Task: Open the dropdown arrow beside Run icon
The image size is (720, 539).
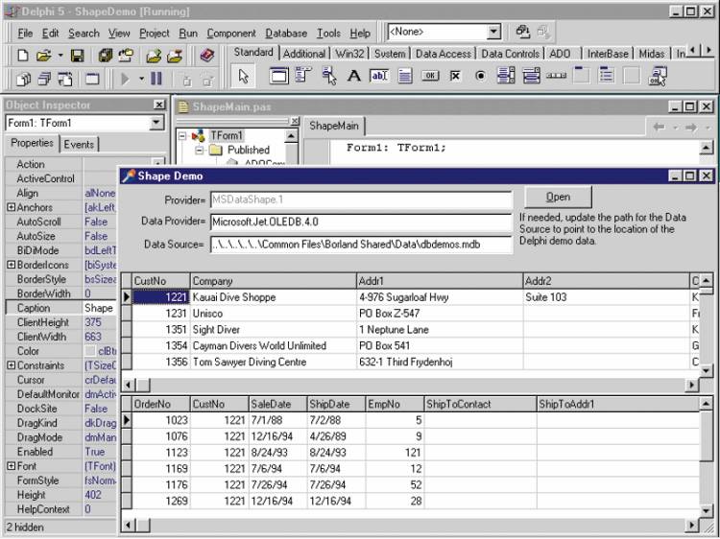Action: [x=141, y=79]
